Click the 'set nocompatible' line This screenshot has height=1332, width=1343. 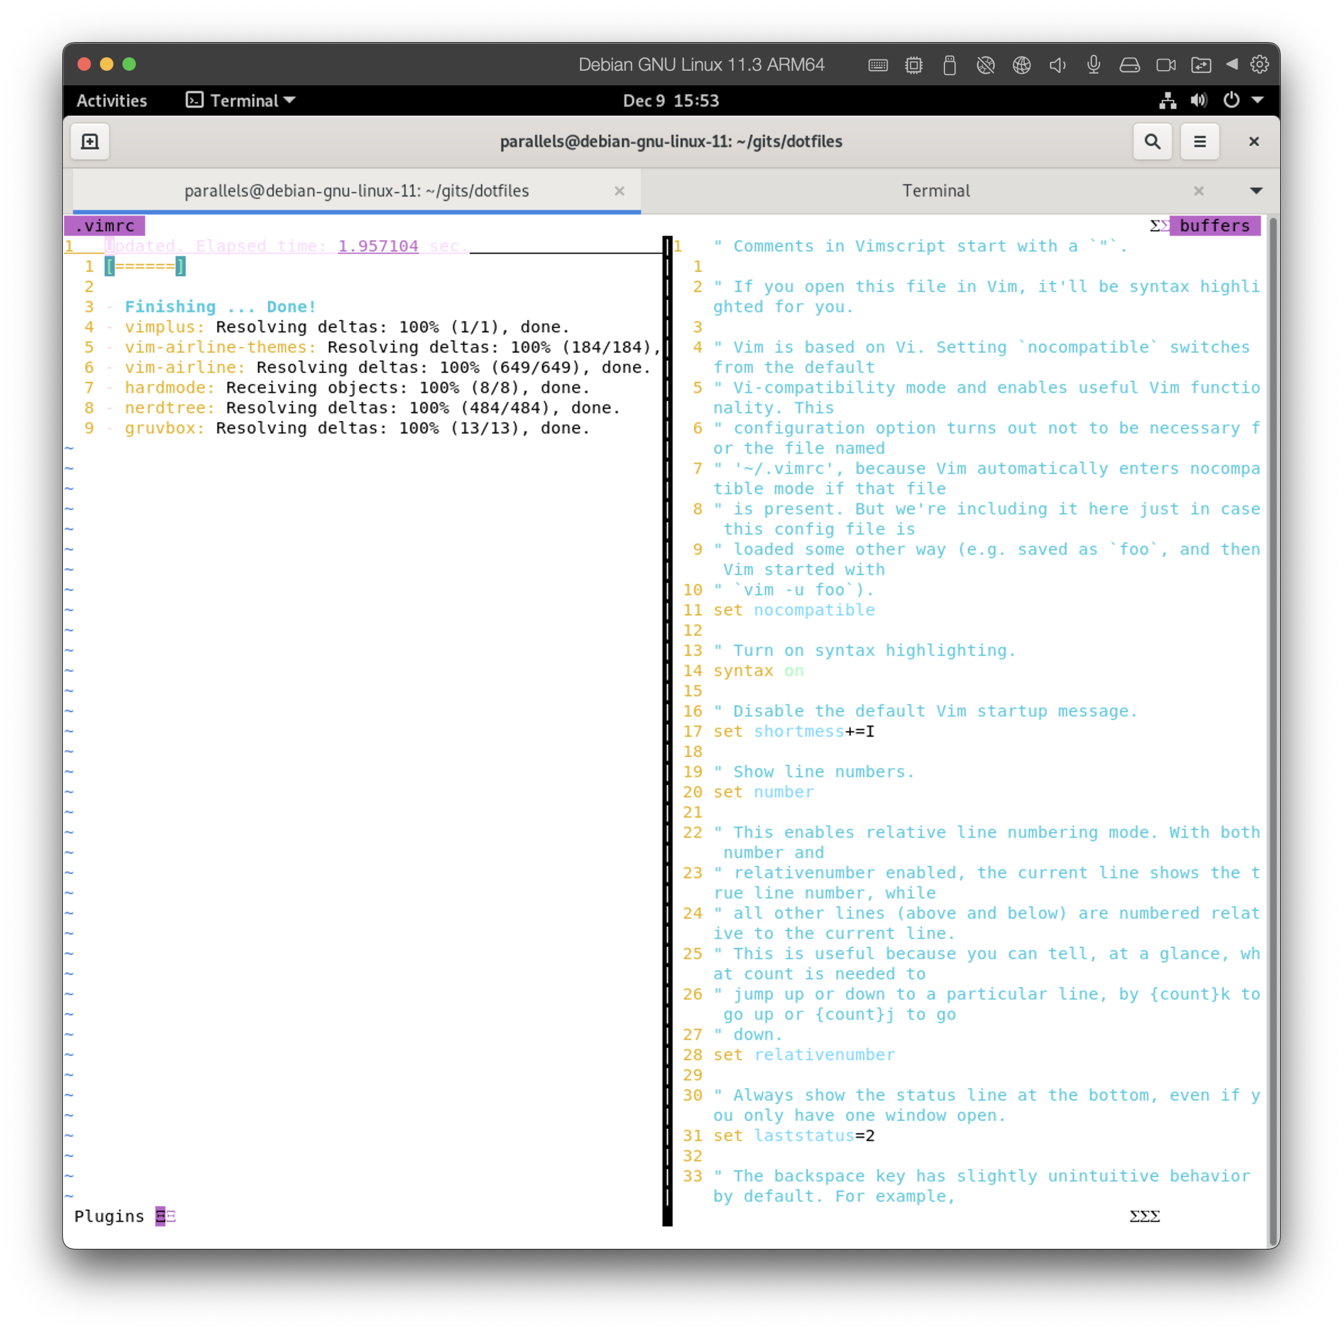click(x=794, y=610)
